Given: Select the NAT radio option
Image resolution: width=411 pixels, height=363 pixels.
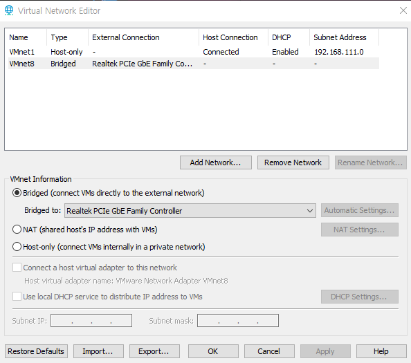Looking at the screenshot, I should click(x=17, y=230).
